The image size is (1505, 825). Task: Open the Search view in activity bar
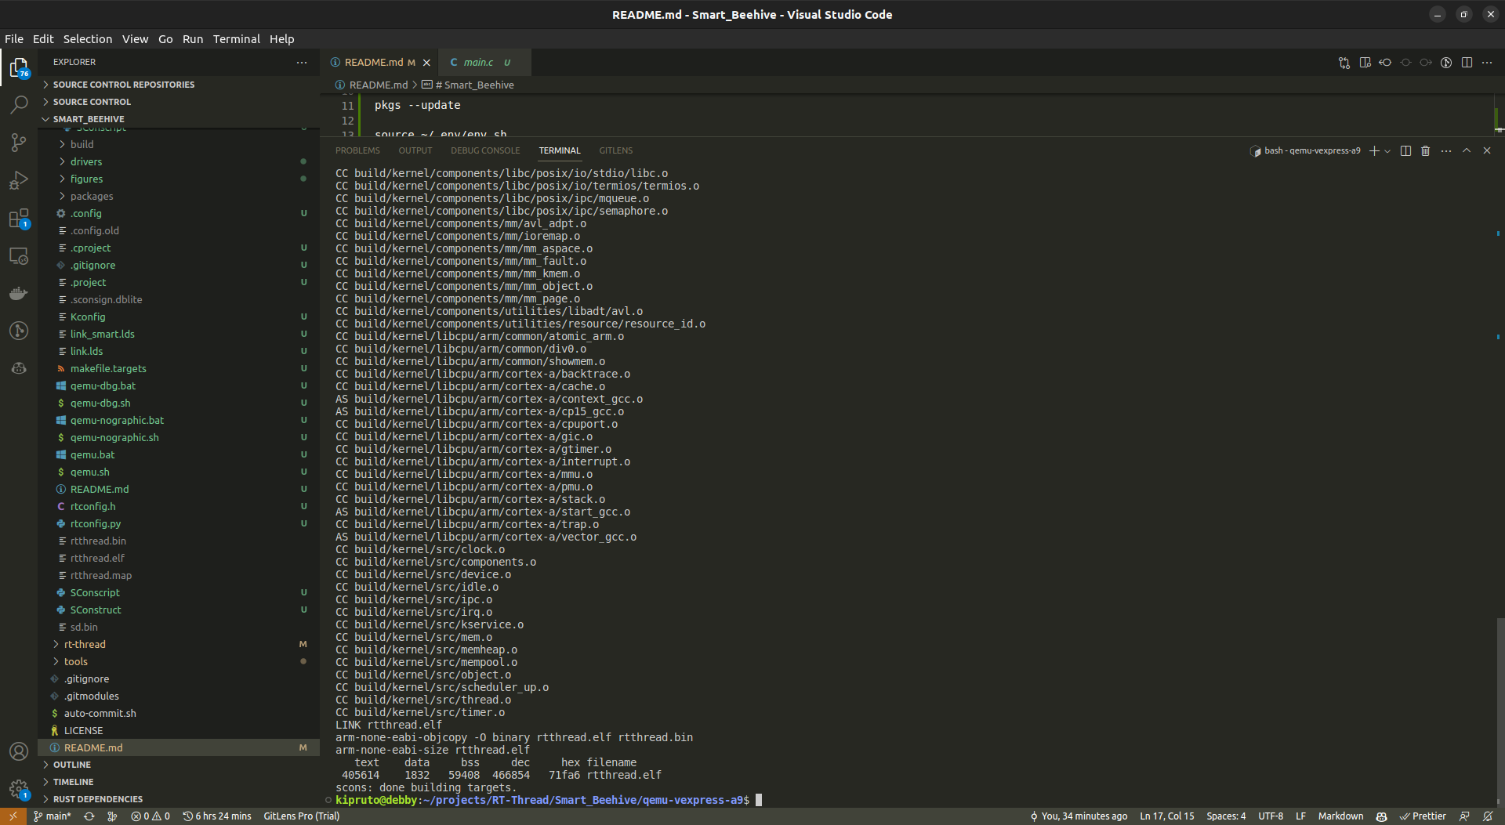pyautogui.click(x=19, y=104)
